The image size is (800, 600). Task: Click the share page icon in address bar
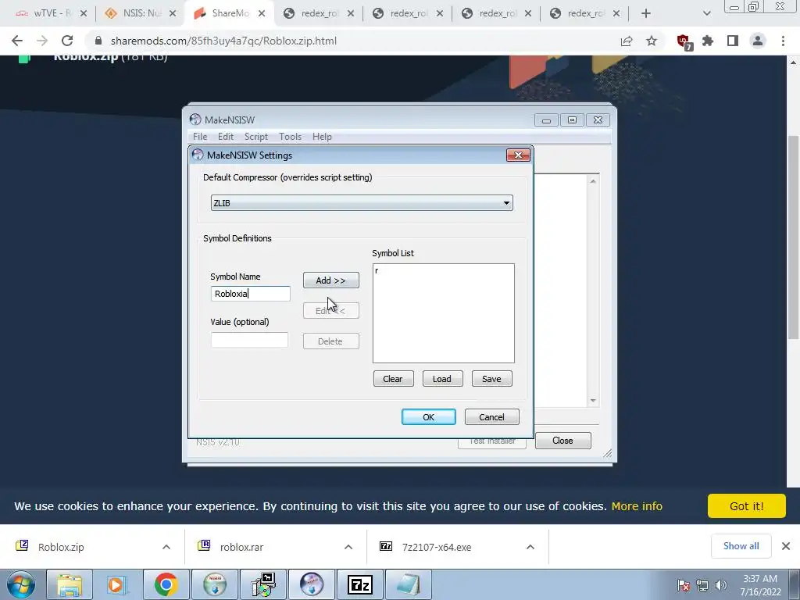point(627,41)
